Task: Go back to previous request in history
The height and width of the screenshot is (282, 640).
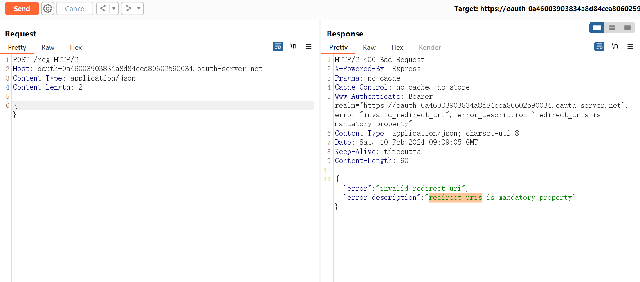Action: click(x=103, y=9)
